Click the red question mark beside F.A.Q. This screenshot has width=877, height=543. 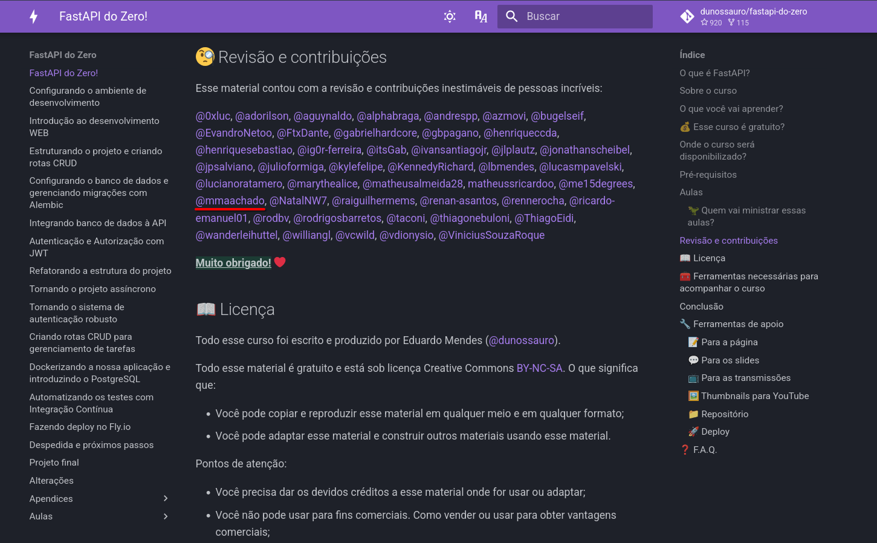[x=684, y=449]
